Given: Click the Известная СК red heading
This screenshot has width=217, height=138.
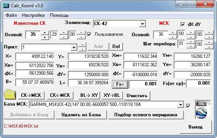Looking at the screenshot, I should pyautogui.click(x=30, y=23).
